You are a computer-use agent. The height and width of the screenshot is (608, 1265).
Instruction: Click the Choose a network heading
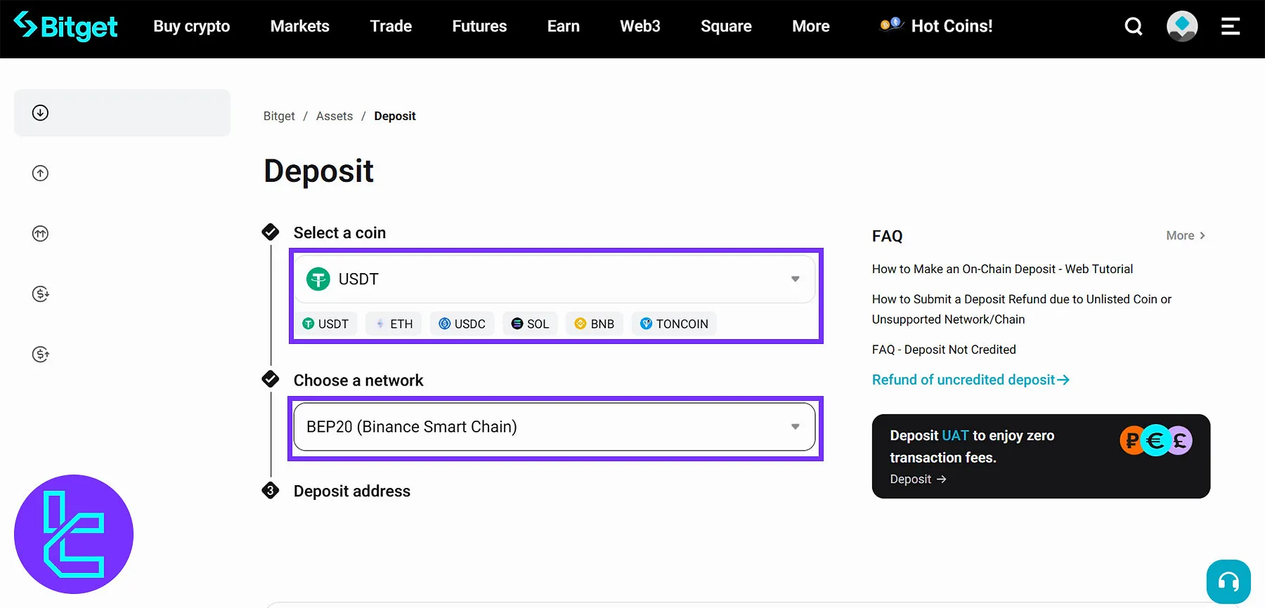point(358,381)
